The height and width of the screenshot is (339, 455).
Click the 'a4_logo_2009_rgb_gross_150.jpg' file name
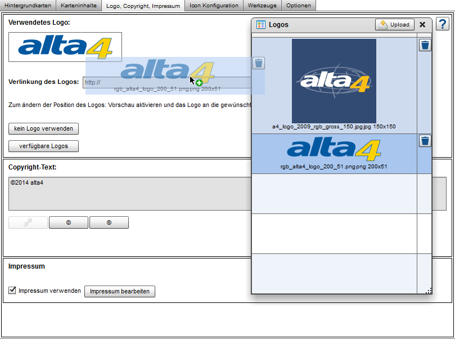(x=317, y=127)
